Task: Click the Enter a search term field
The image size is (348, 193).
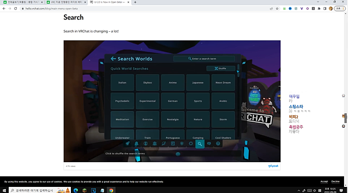Action: (204, 59)
